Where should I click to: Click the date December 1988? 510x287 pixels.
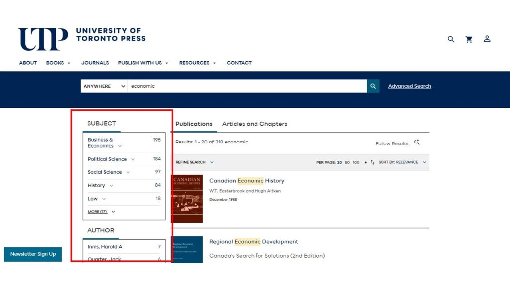[x=223, y=199]
